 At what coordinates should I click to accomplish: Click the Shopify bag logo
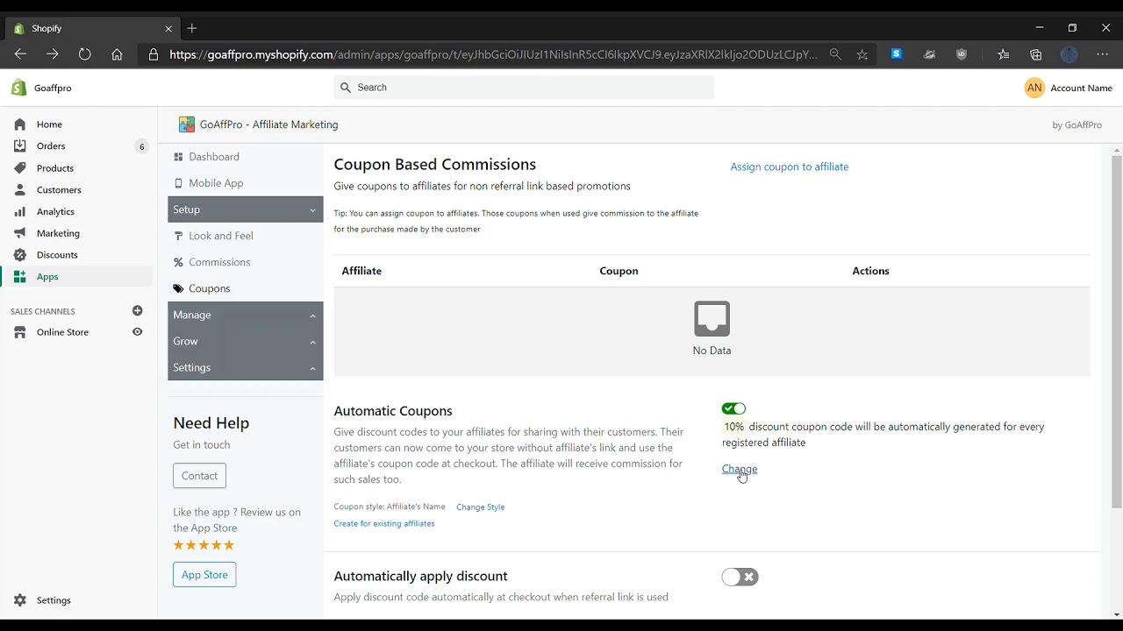pyautogui.click(x=18, y=88)
